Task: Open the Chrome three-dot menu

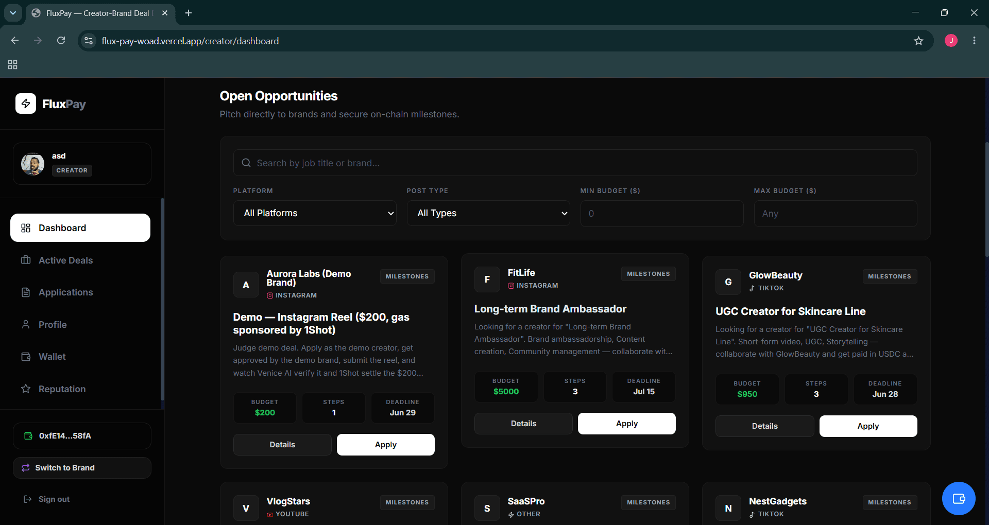Action: (974, 41)
